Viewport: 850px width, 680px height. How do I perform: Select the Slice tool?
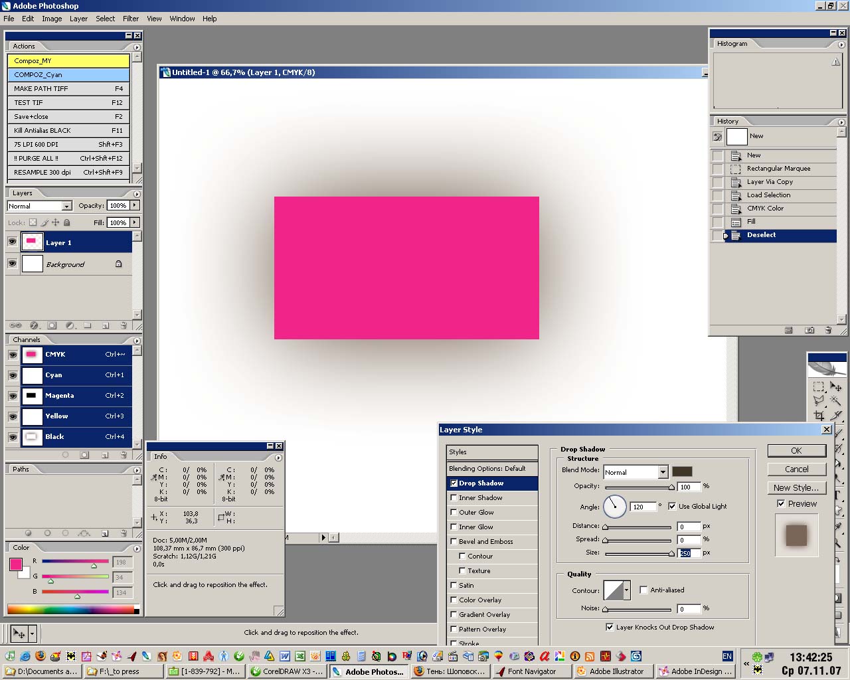[x=837, y=416]
